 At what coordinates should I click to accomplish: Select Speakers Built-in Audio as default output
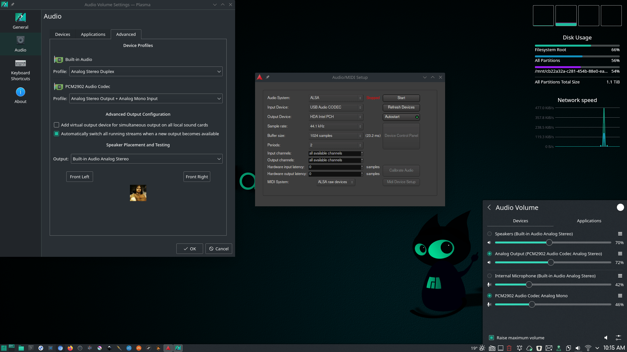(x=490, y=234)
